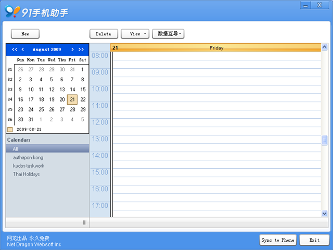
Task: Select August 25 in the mini calendar
Action: coord(41,109)
